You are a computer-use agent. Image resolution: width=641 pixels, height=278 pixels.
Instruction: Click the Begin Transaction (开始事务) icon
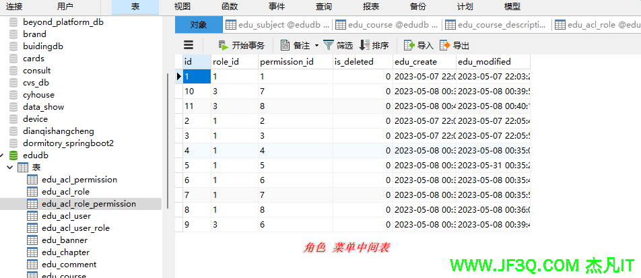223,45
